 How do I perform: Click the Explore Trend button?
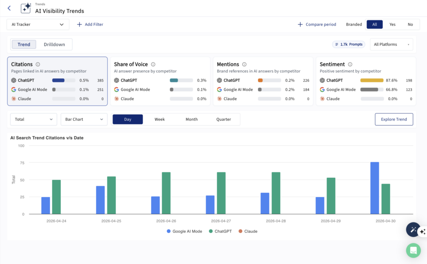[x=394, y=120]
